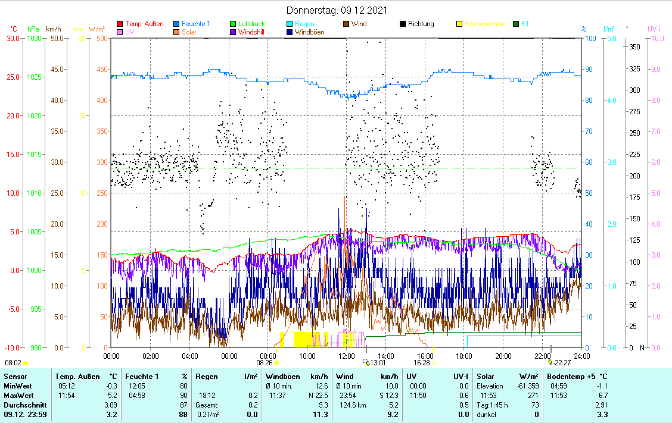Click the dark blue Windböen legend square
Viewport: 672px width, 423px height.
tap(290, 32)
